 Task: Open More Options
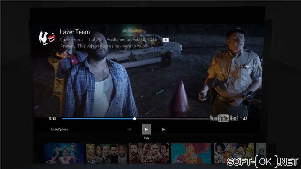[x=60, y=130]
